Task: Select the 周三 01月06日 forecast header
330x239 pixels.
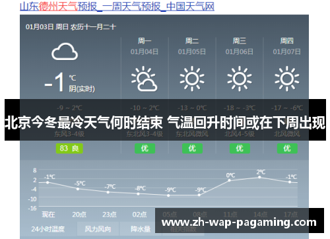Action: coord(240,46)
